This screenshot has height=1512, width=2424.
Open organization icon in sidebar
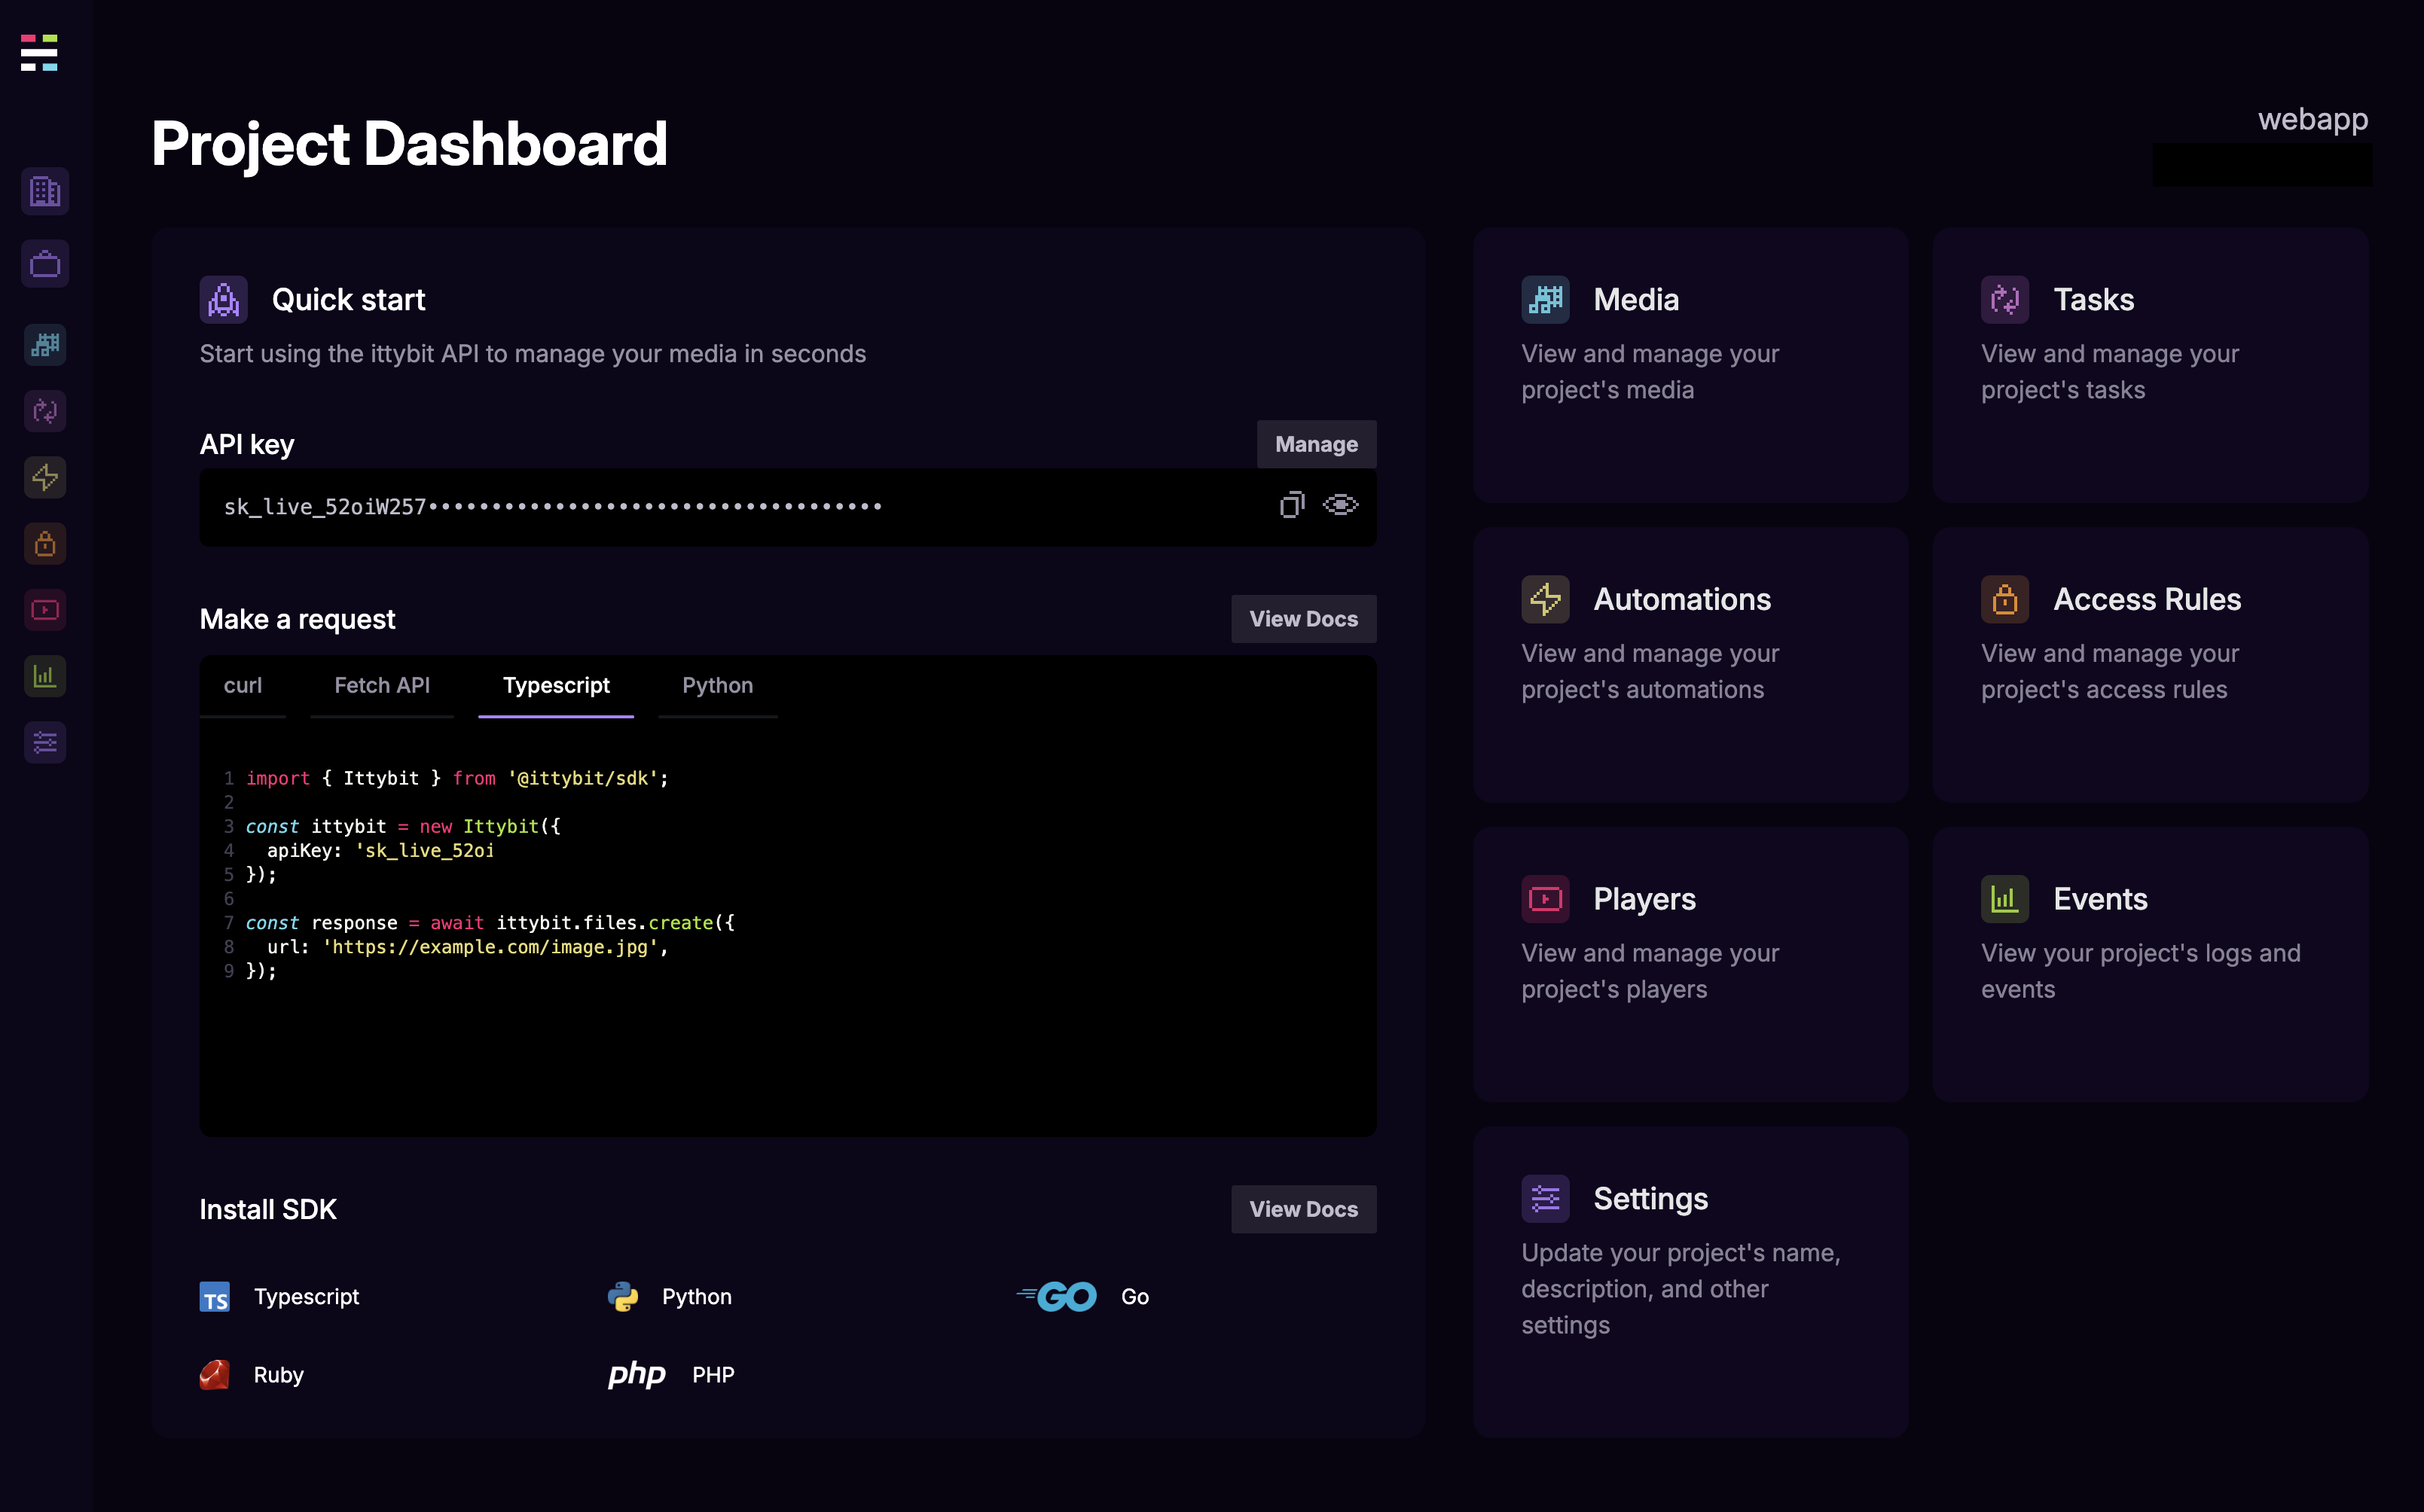pos(45,191)
